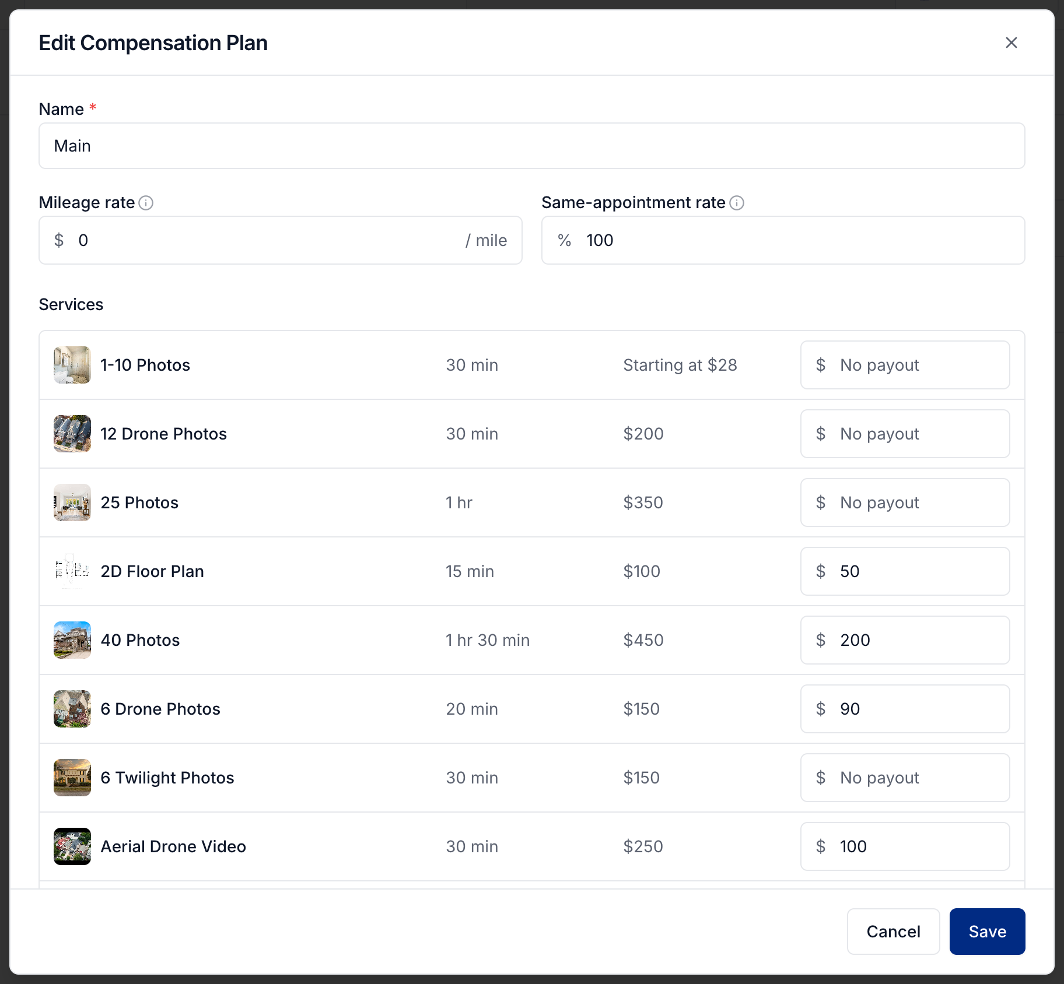Click the 25 Photos thumbnail

click(x=72, y=502)
